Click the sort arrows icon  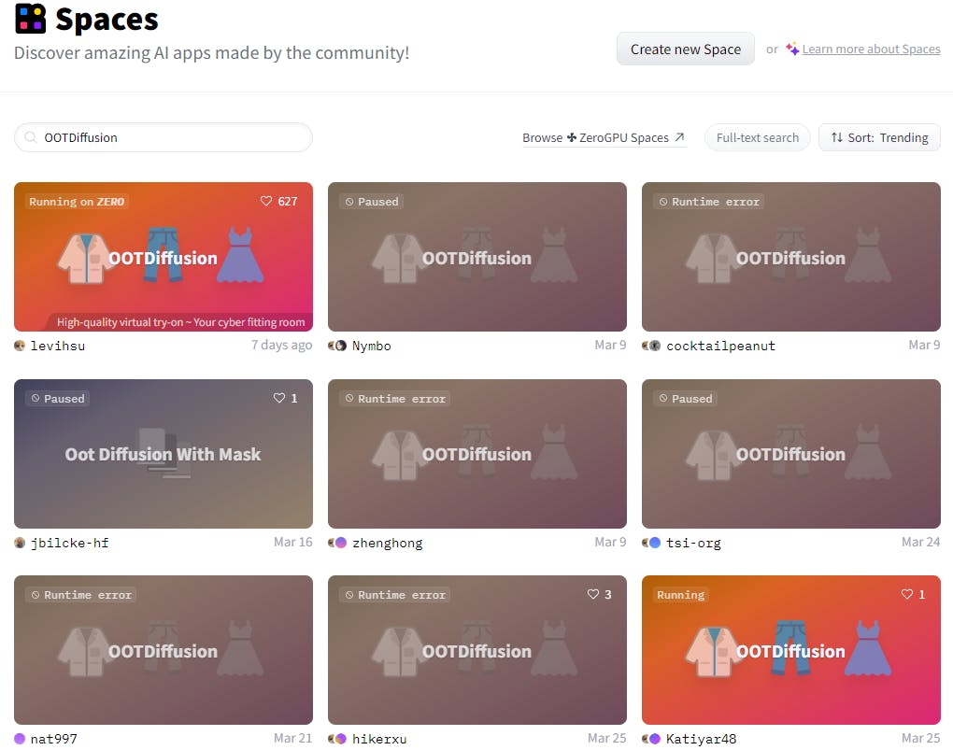coord(837,137)
